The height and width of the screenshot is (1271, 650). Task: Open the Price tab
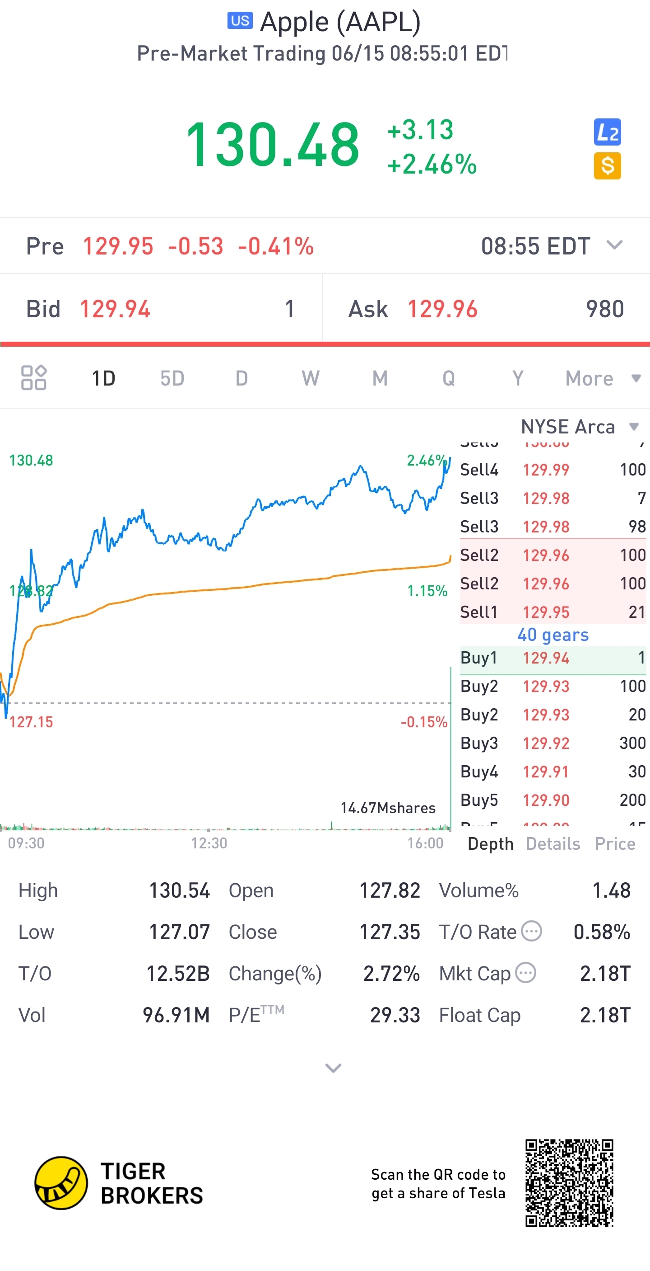tap(614, 844)
